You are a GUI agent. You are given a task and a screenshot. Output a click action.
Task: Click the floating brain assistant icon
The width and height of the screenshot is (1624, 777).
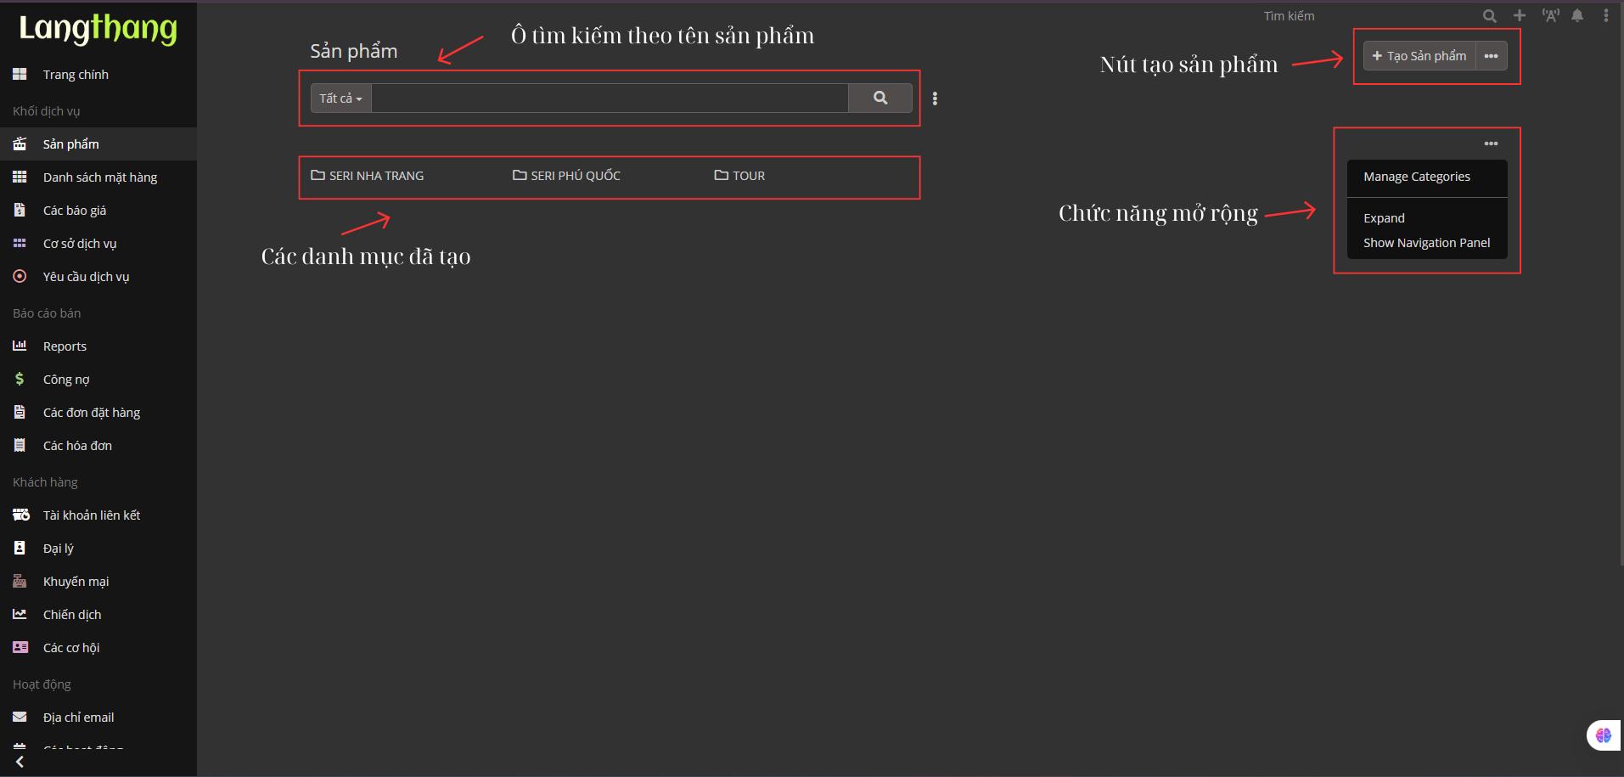(x=1603, y=735)
